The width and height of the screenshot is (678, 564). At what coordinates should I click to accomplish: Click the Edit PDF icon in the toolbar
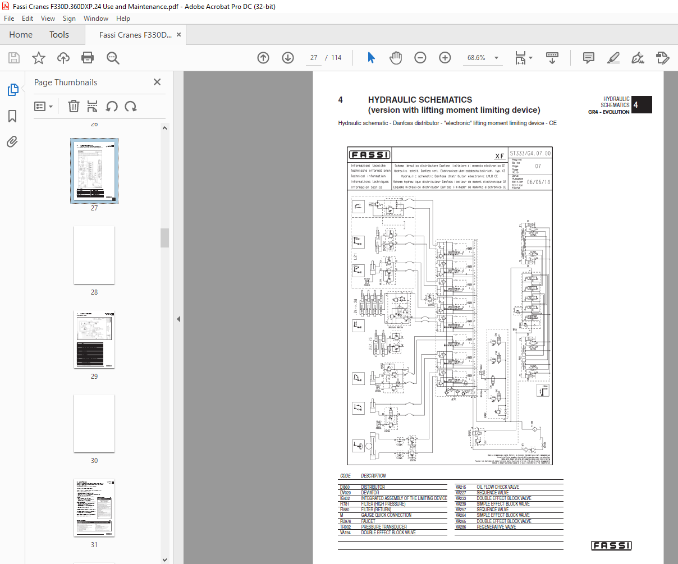tap(663, 58)
